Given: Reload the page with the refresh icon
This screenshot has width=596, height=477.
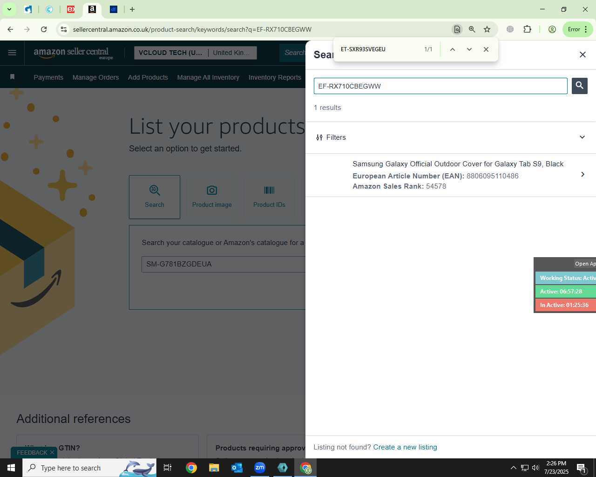Looking at the screenshot, I should pos(44,29).
